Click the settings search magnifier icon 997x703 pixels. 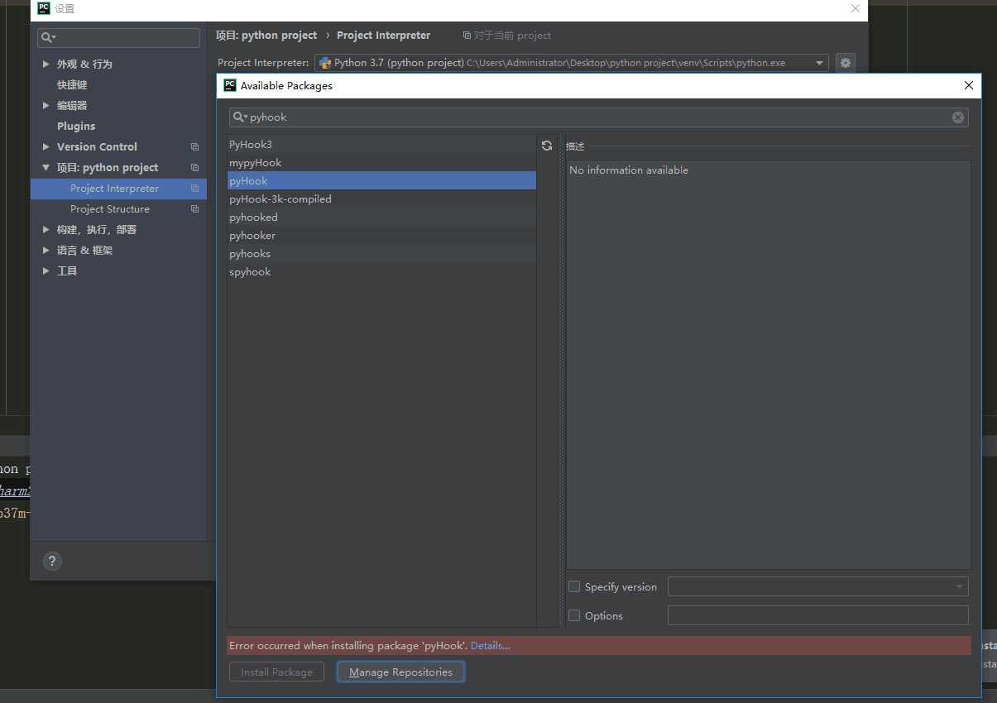point(48,38)
